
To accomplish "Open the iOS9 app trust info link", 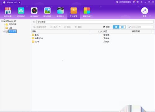I will coord(124,2).
